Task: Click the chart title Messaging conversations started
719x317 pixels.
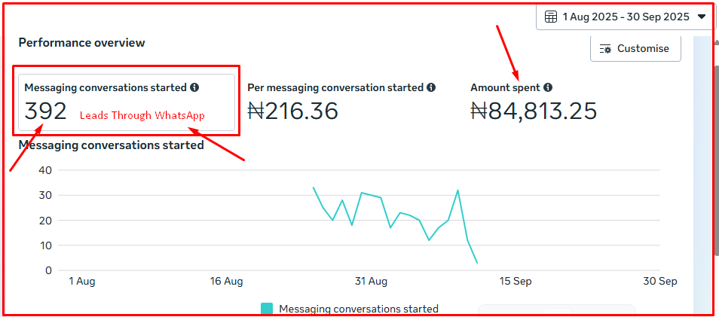Action: 111,145
